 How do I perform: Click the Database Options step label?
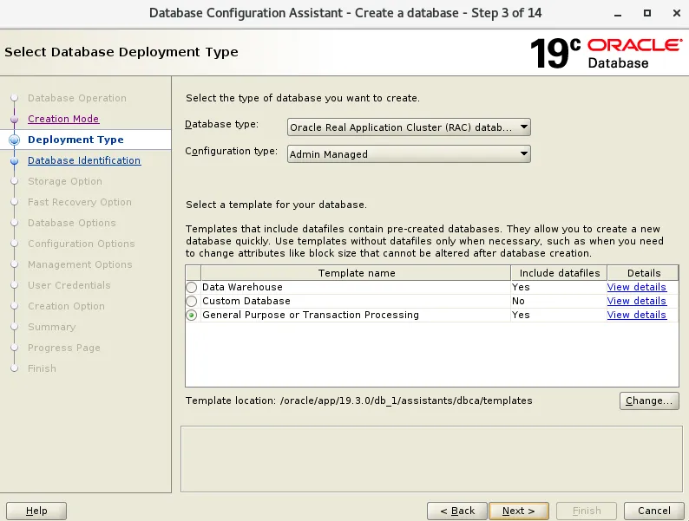(x=72, y=223)
